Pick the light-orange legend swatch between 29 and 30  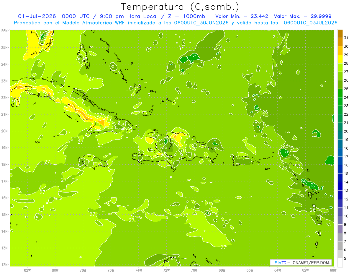tap(340, 50)
